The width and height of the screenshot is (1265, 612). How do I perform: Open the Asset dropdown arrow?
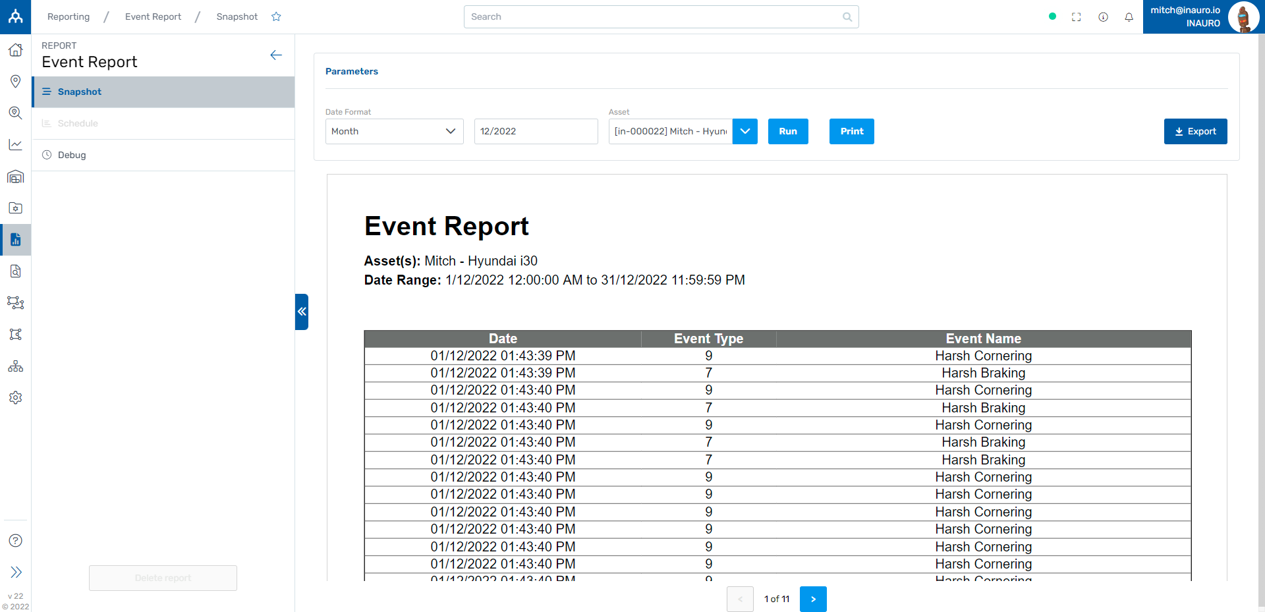(745, 131)
